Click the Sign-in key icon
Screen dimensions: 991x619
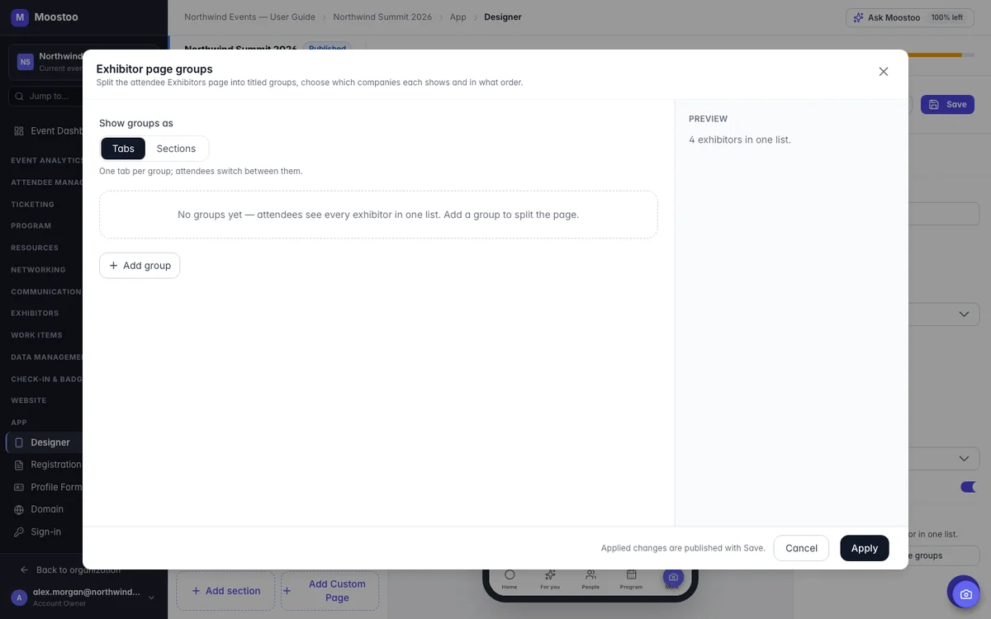[19, 532]
